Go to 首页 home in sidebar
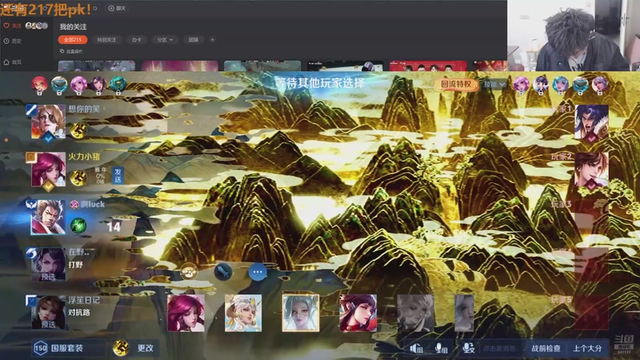 [x=12, y=62]
